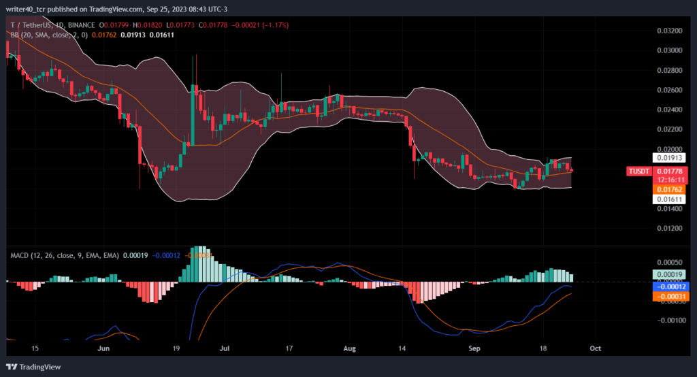Click the Jul date on time axis
Screen dimensions: 697x377
[x=225, y=348]
